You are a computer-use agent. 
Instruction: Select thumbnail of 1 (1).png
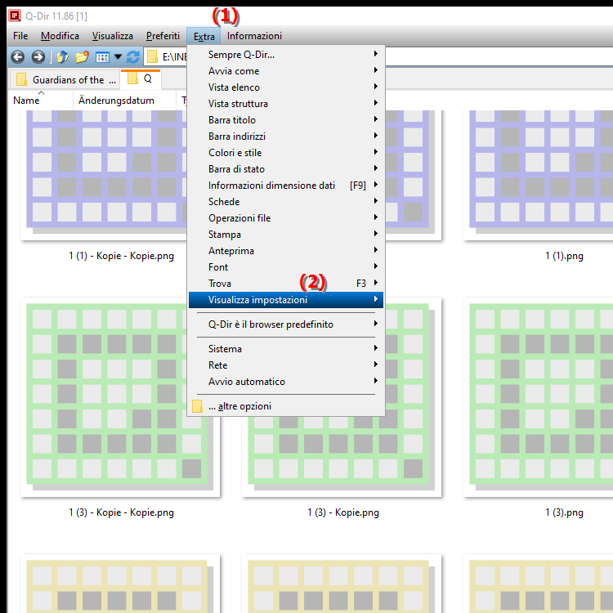(x=539, y=175)
